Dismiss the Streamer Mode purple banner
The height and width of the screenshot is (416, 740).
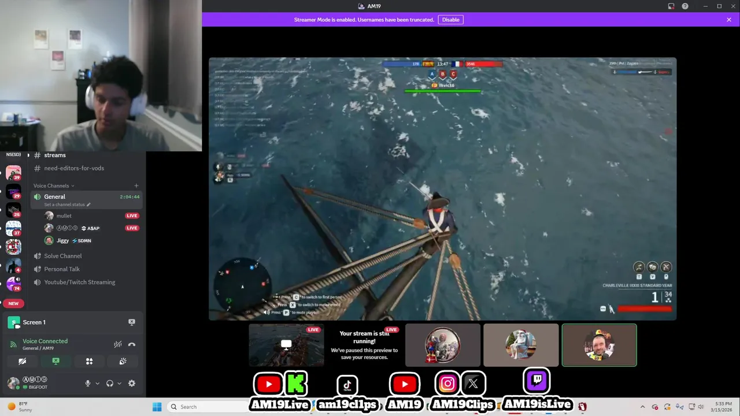(x=729, y=20)
